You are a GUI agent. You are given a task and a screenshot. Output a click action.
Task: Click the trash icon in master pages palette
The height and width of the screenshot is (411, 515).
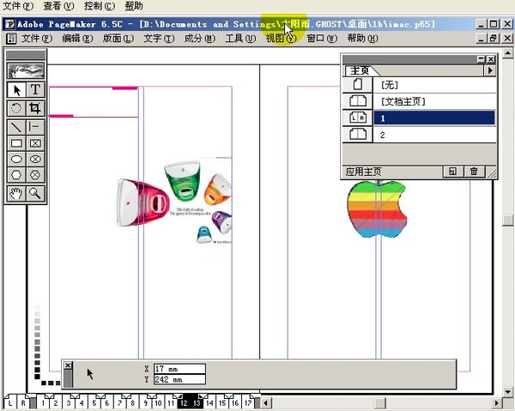pyautogui.click(x=474, y=172)
